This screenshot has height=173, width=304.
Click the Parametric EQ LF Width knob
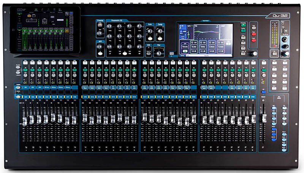[109, 26]
